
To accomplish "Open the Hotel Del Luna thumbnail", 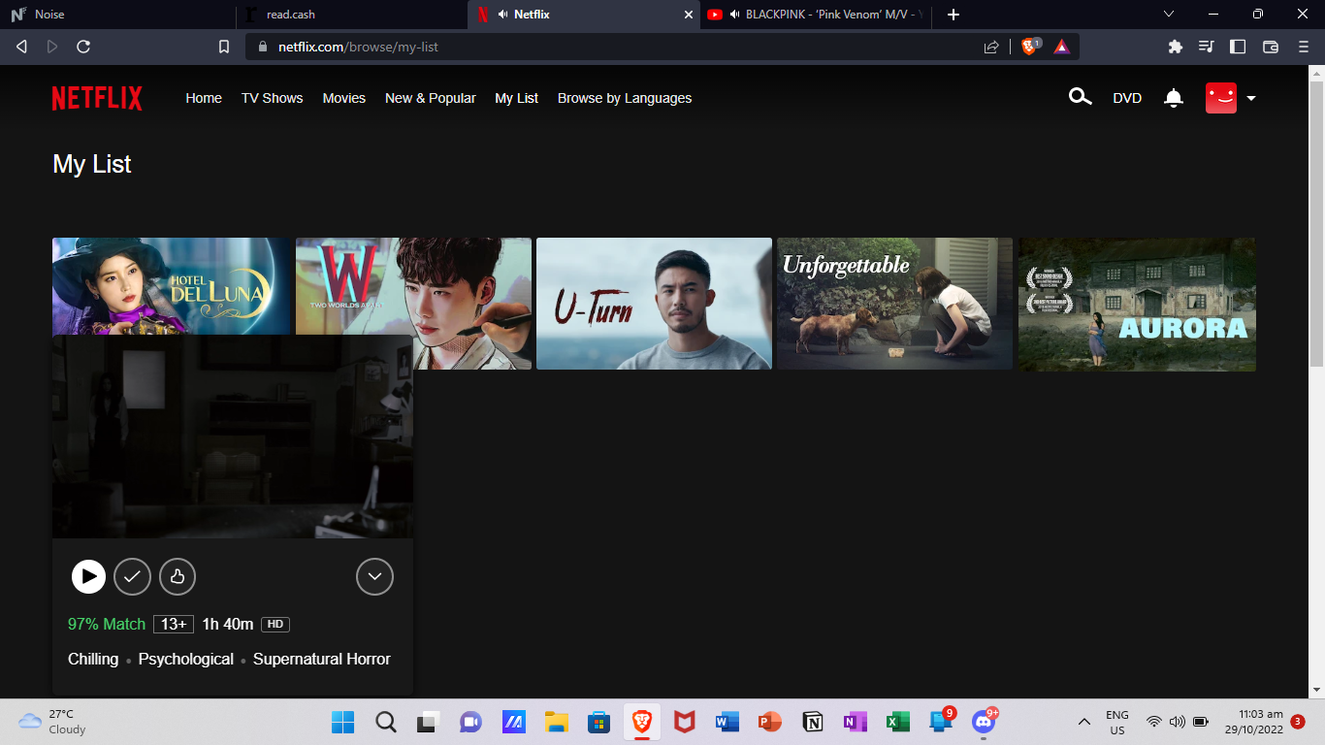I will point(172,286).
